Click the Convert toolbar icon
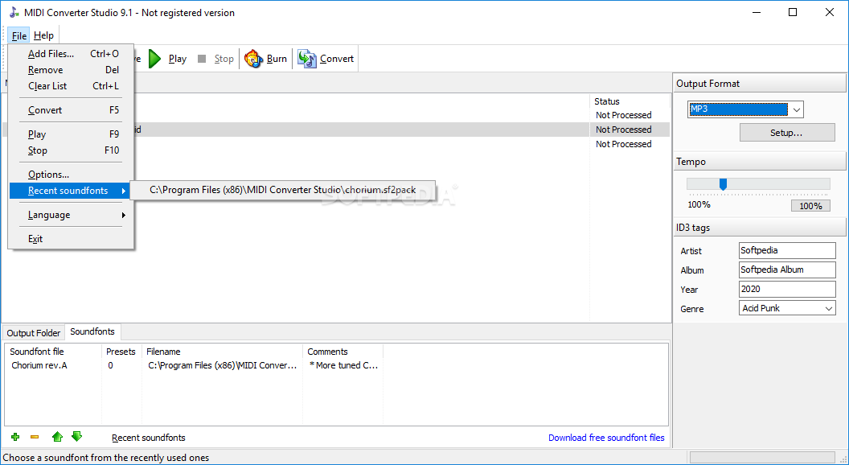Viewport: 849px width, 465px height. tap(307, 59)
